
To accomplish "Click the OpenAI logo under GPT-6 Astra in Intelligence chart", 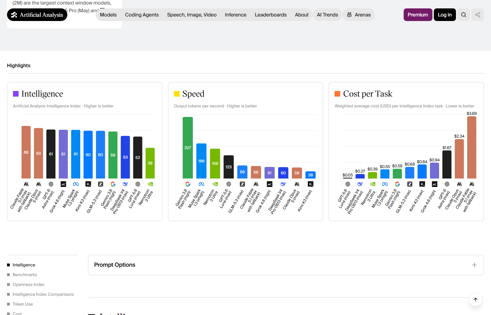I will [x=51, y=184].
